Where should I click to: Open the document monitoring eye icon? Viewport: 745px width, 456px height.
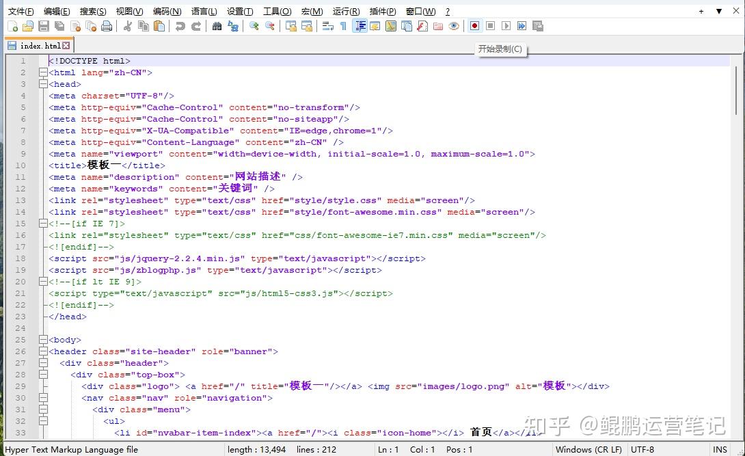click(455, 25)
